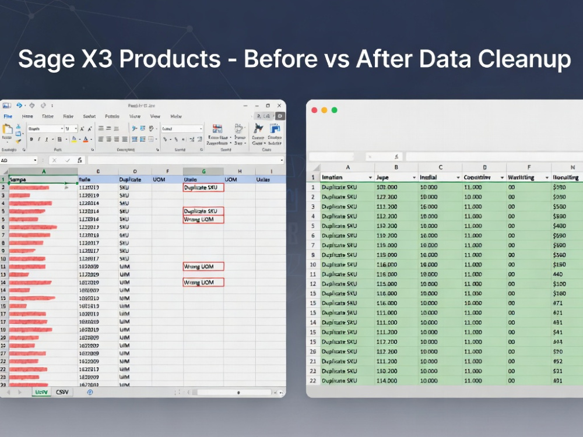Decrease font size with smaller A icon
This screenshot has height=437, width=583.
[90, 129]
